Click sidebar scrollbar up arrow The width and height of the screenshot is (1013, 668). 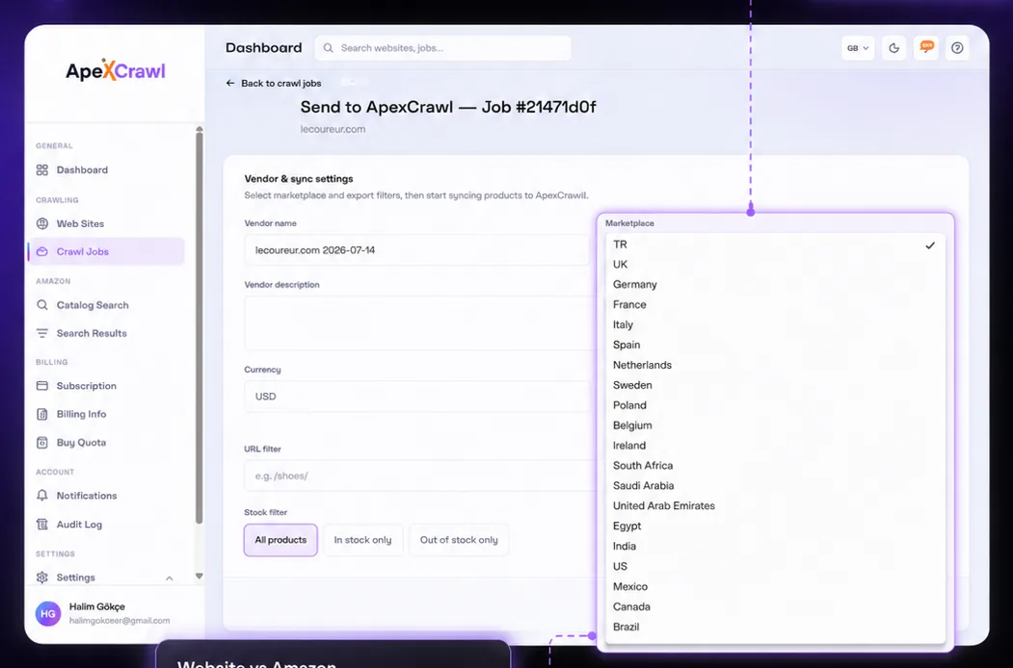tap(199, 129)
